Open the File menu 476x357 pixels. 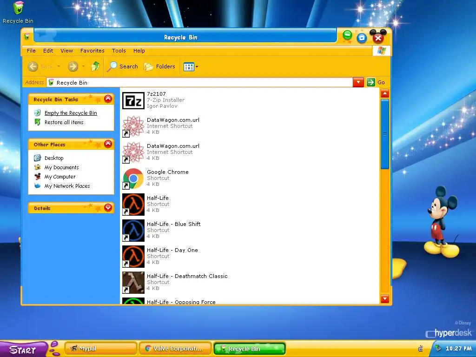(x=31, y=51)
